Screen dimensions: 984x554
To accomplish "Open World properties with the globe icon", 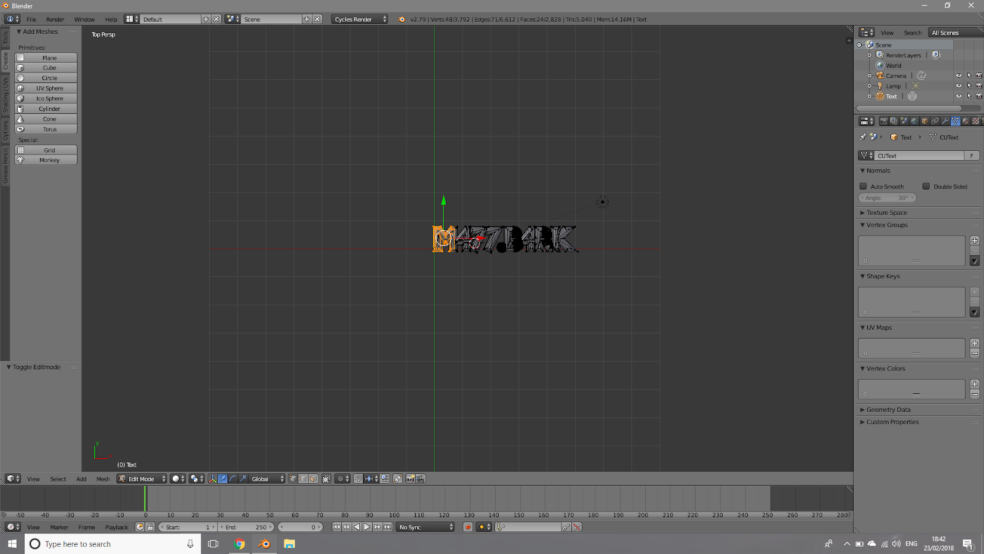I will 913,121.
